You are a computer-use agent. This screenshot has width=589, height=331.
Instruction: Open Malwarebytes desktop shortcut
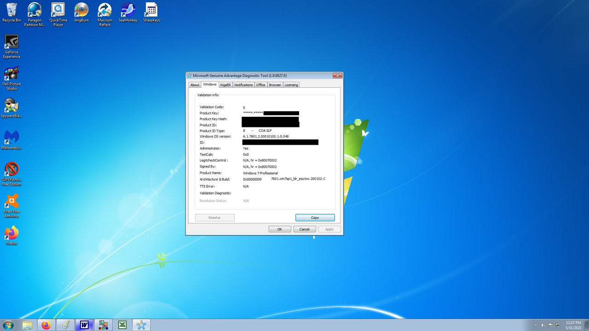[x=12, y=140]
